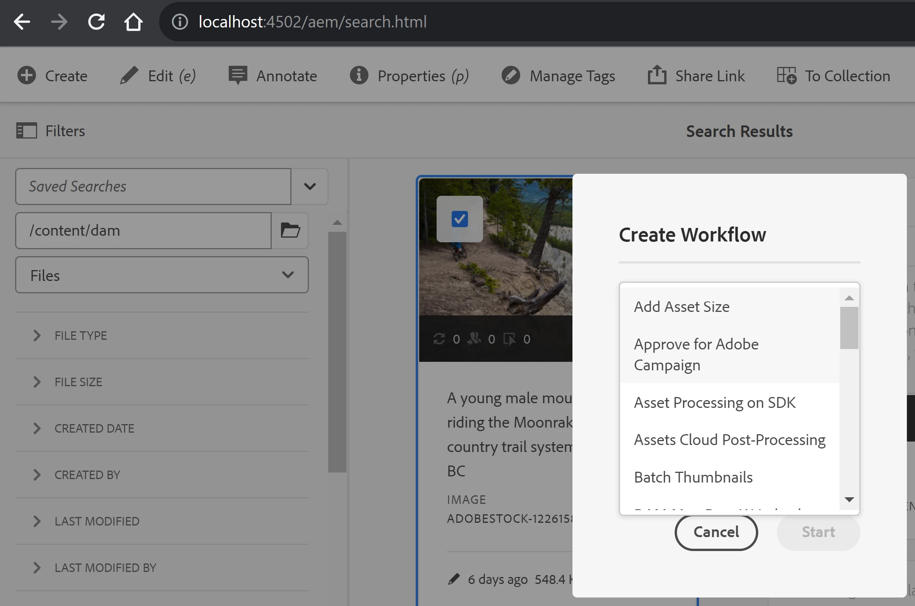Click the Create plus icon

click(x=26, y=75)
